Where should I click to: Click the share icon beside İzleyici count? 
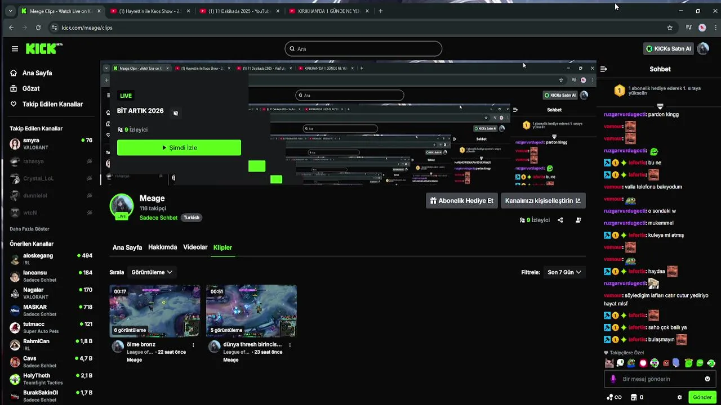[x=560, y=220]
